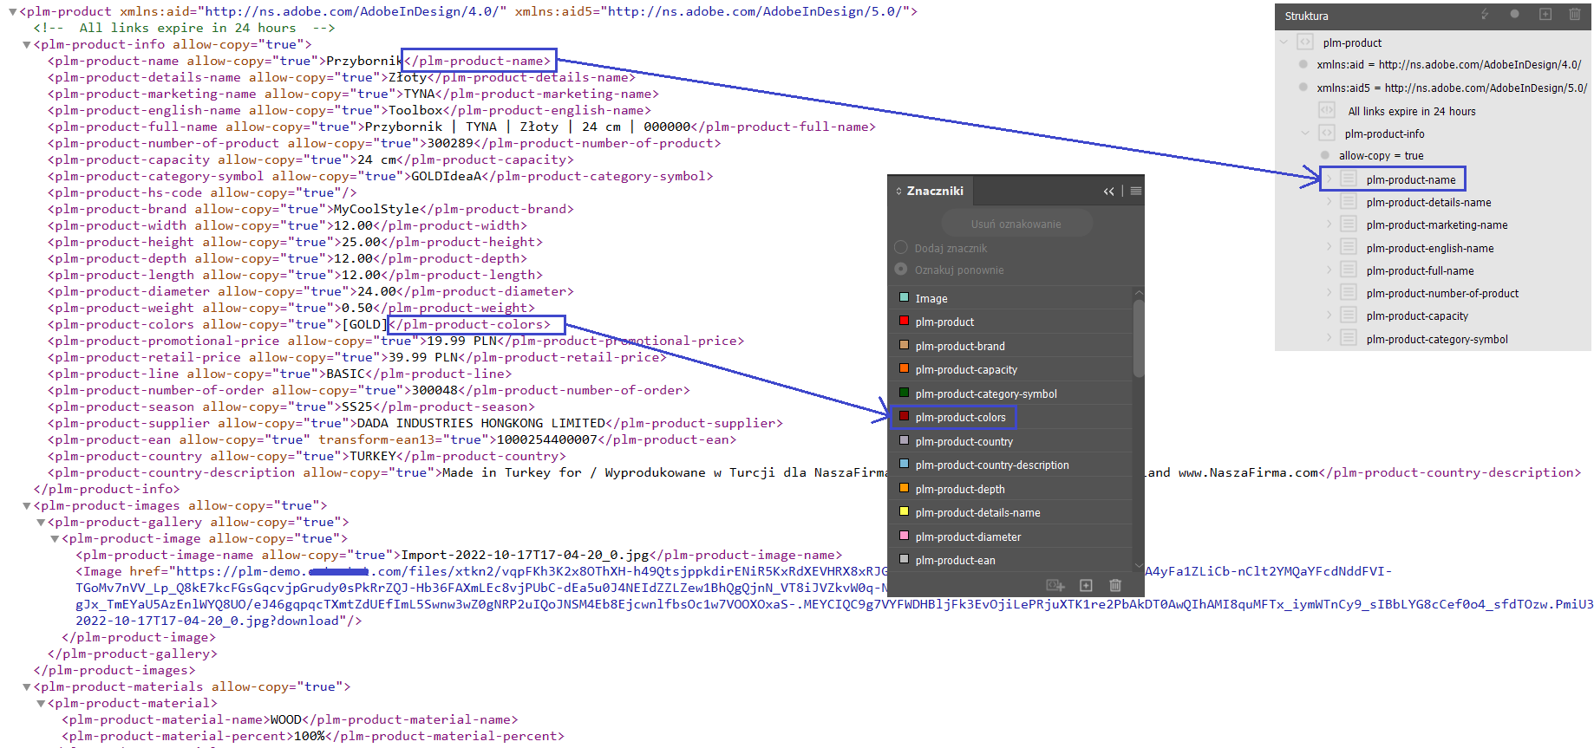This screenshot has height=748, width=1594.
Task: Collapse Znaczniki panel with double-arrow icon
Action: tap(1108, 191)
